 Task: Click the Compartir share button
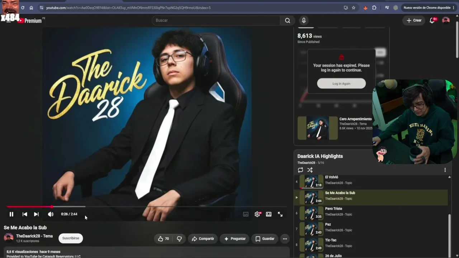[x=203, y=239]
